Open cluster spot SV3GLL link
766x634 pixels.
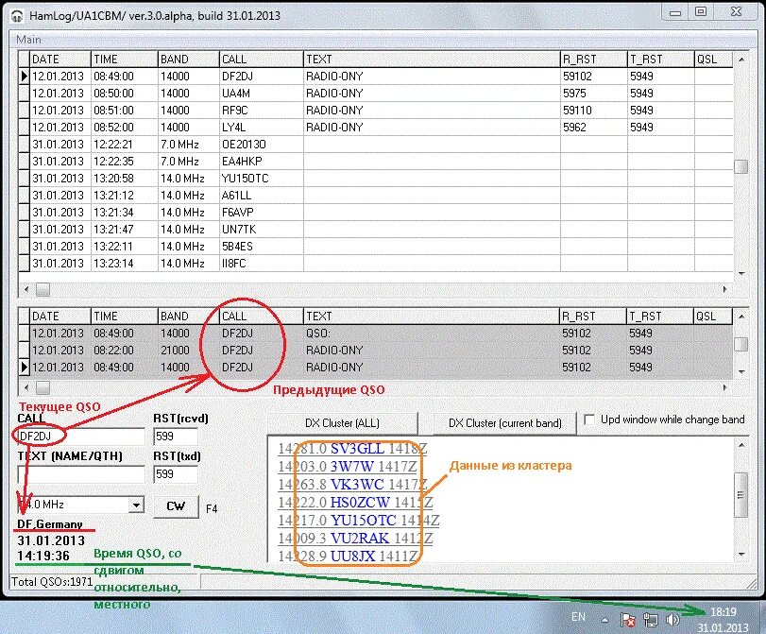[357, 448]
